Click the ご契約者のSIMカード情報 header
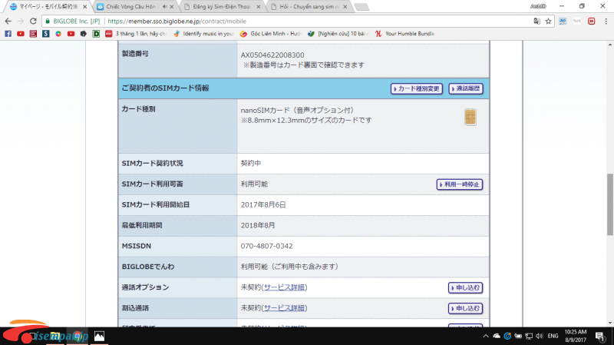The image size is (614, 345). pos(165,88)
